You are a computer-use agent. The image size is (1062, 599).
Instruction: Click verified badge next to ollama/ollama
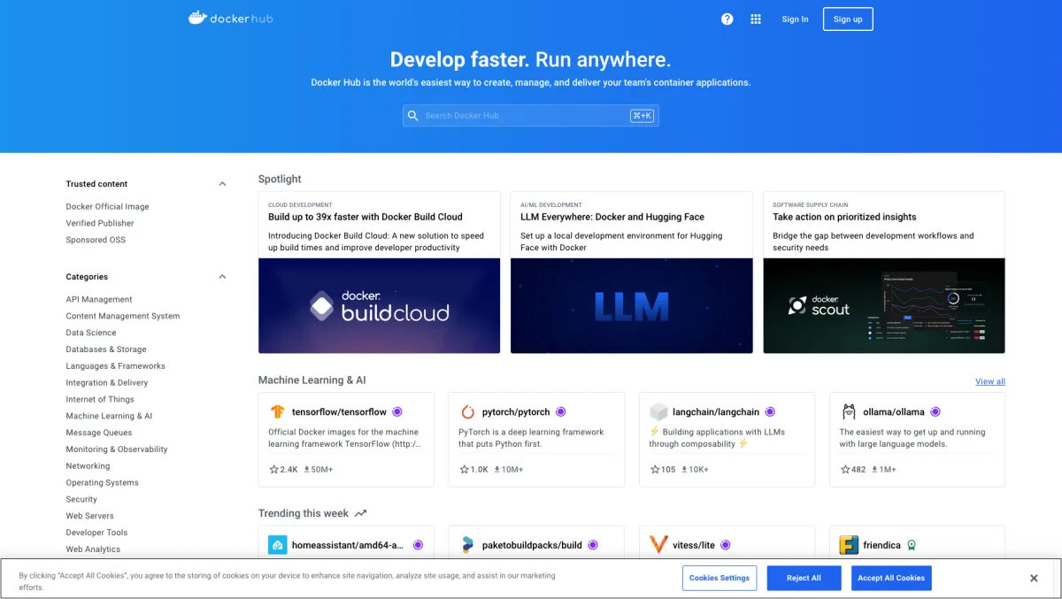tap(935, 412)
